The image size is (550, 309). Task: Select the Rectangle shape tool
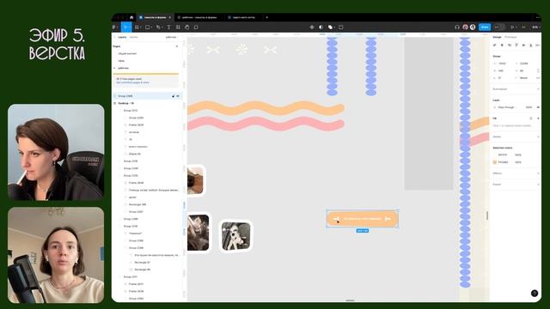(x=147, y=27)
